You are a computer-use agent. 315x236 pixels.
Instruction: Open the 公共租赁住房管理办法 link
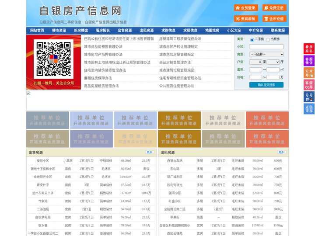(177, 86)
